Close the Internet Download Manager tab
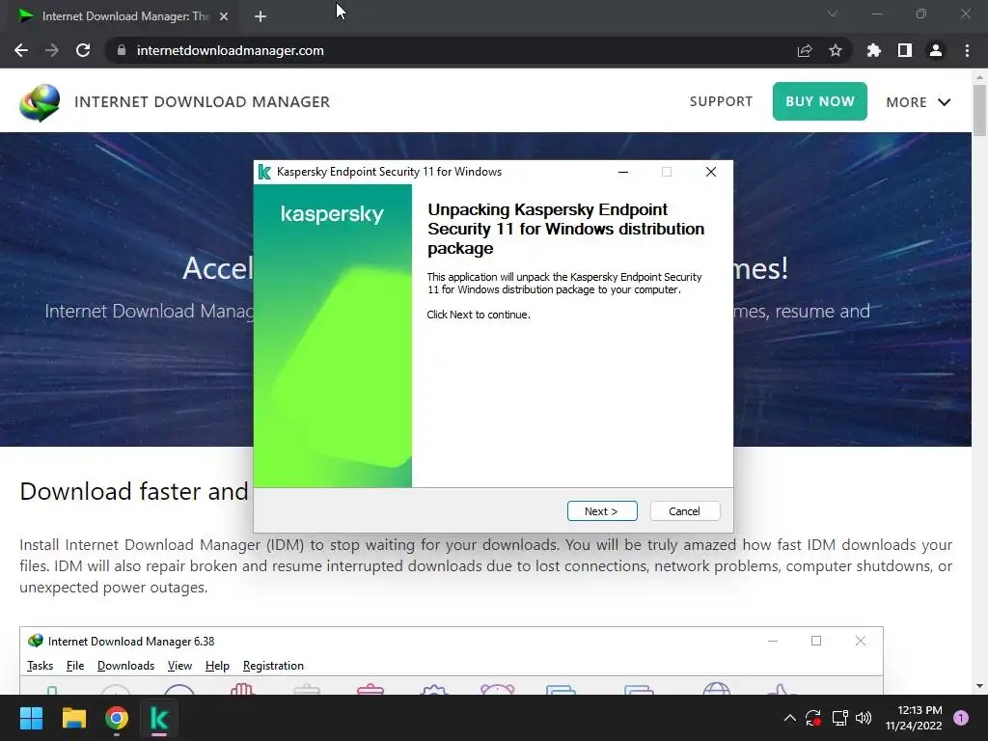988x741 pixels. 224,16
